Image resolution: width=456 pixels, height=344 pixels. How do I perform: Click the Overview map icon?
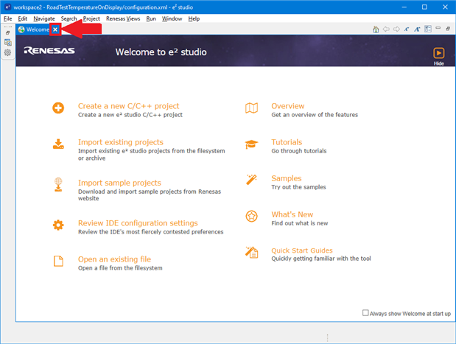(251, 108)
